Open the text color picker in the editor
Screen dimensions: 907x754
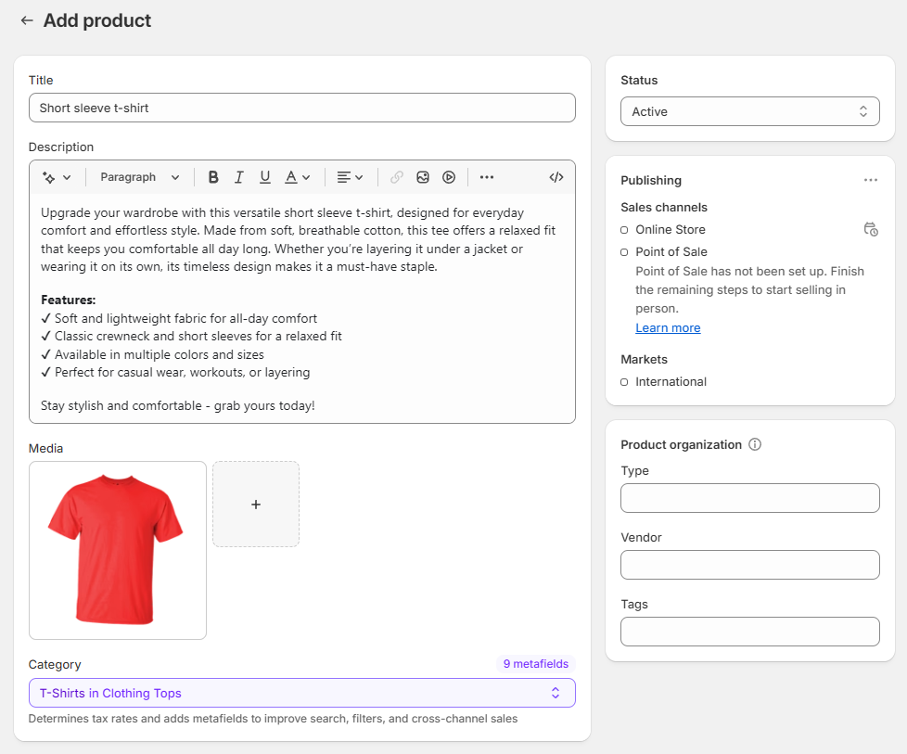coord(293,176)
